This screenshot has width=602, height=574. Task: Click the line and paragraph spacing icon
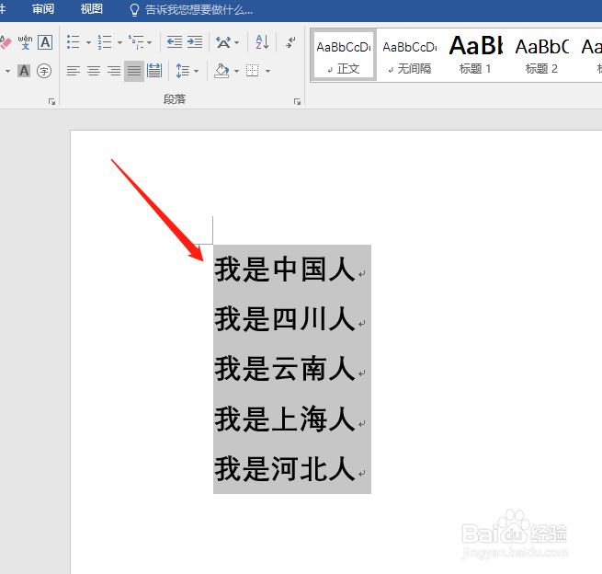pyautogui.click(x=182, y=71)
